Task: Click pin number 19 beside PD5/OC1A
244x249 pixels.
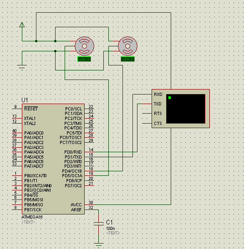Action: point(91,174)
